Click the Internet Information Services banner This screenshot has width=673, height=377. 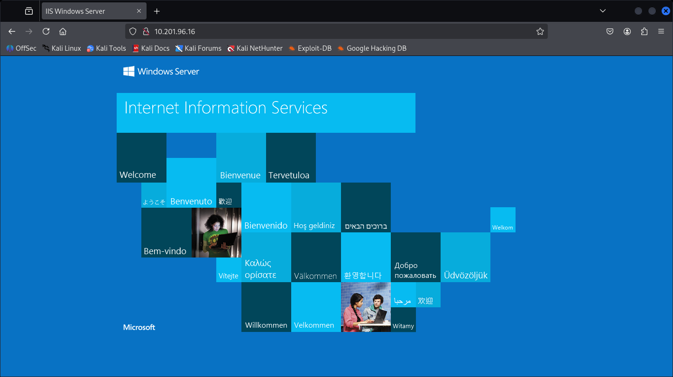(x=266, y=113)
